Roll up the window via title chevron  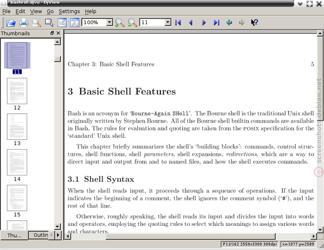coord(300,4)
